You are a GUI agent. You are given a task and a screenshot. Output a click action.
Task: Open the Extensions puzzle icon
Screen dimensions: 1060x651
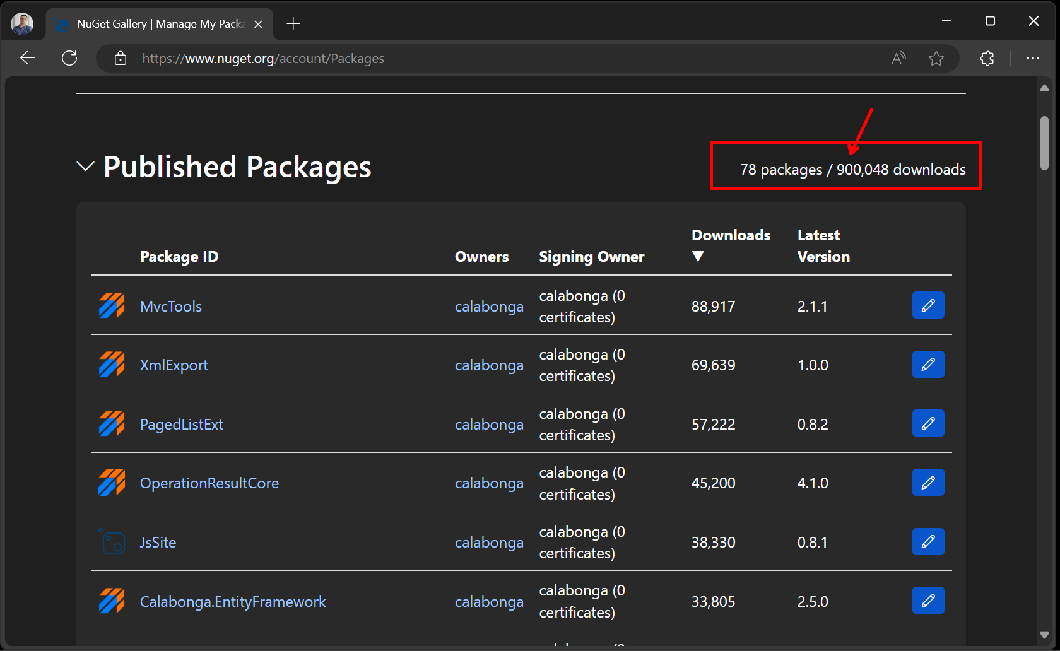tap(987, 59)
